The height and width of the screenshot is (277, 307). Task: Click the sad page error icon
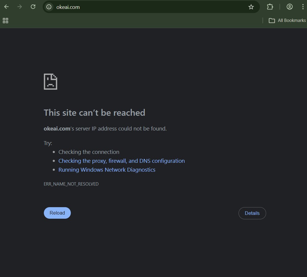click(x=50, y=81)
